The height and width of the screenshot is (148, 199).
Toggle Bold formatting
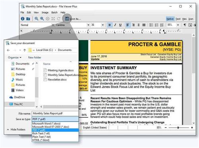click(x=109, y=25)
